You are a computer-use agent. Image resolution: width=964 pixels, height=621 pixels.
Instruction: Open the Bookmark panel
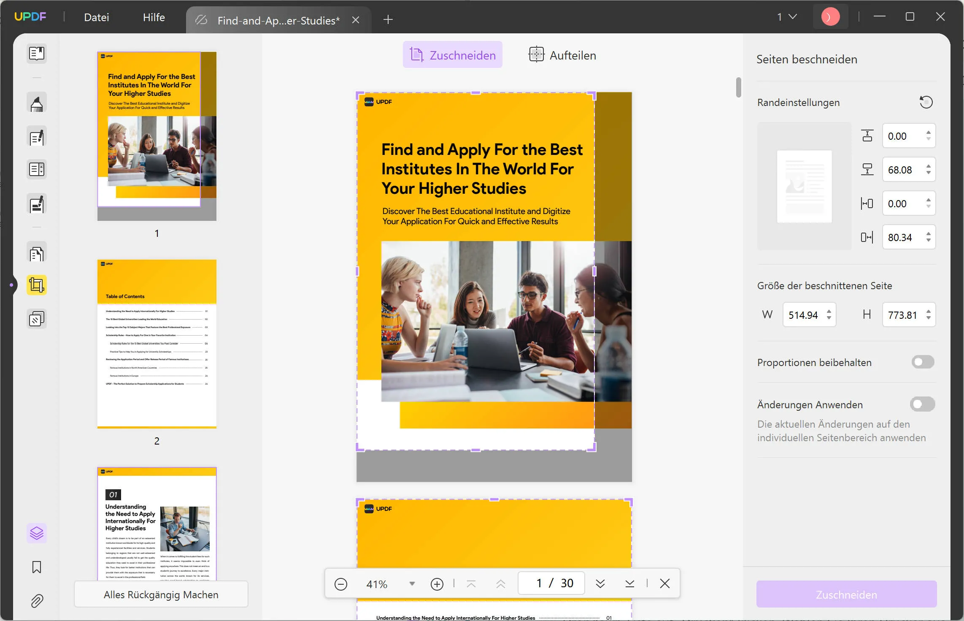37,567
